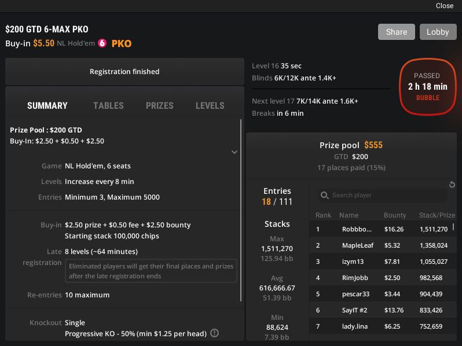Click the orange PKO badge
462x346 pixels.
tap(122, 43)
